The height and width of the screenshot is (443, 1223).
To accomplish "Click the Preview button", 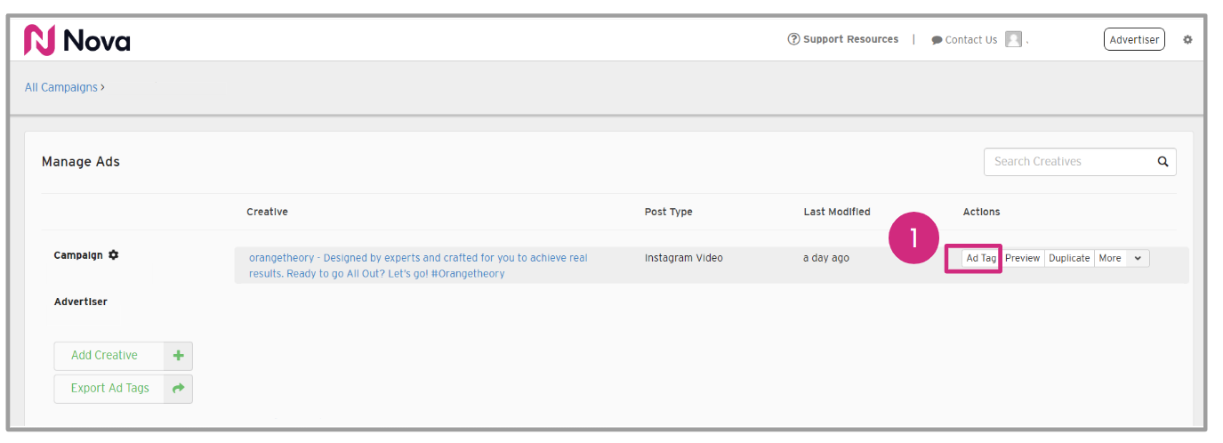I will click(1023, 258).
